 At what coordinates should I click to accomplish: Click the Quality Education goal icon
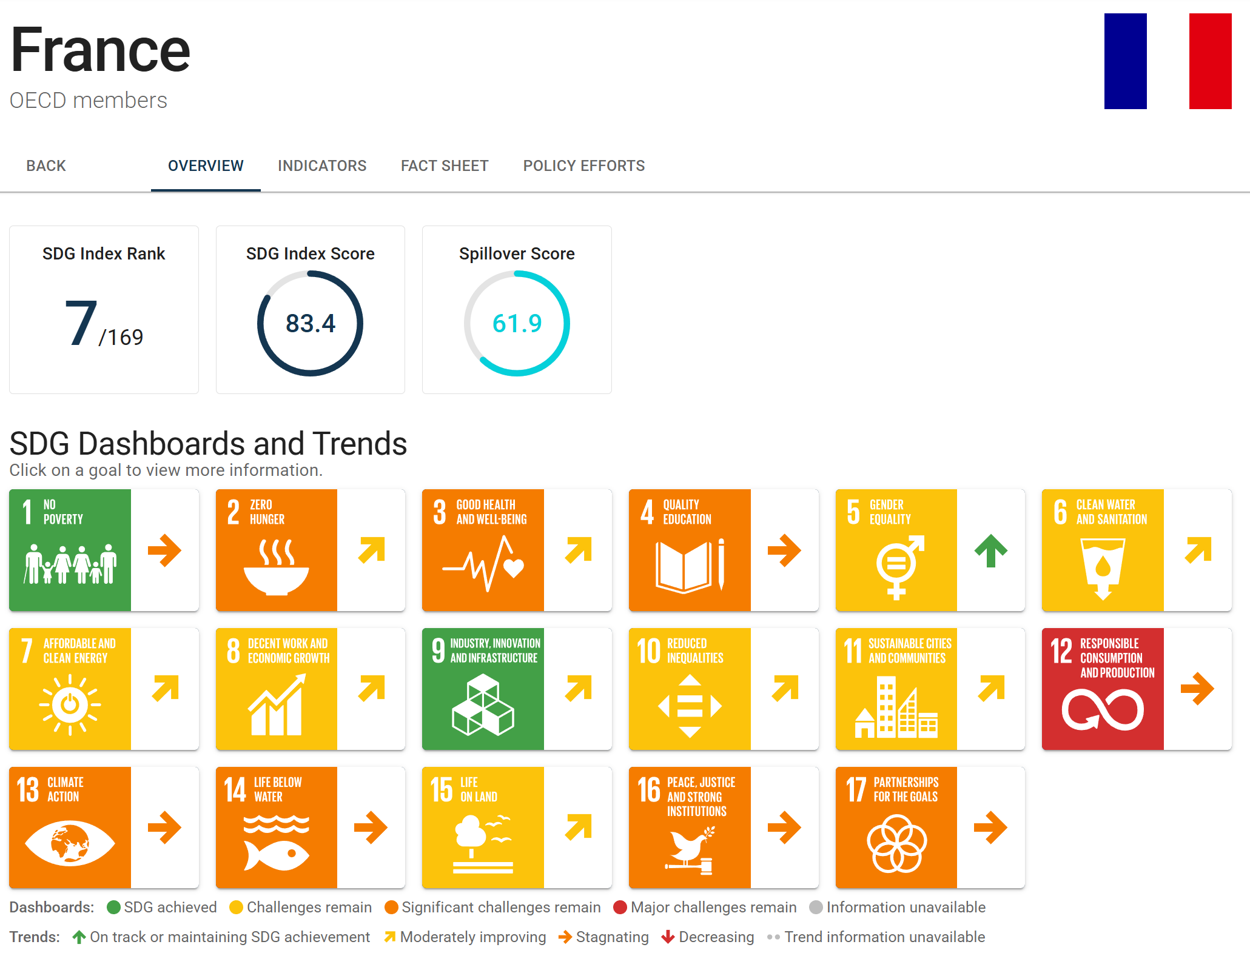coord(690,550)
